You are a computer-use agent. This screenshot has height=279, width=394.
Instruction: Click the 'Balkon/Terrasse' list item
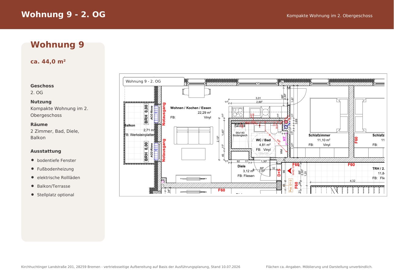54,186
